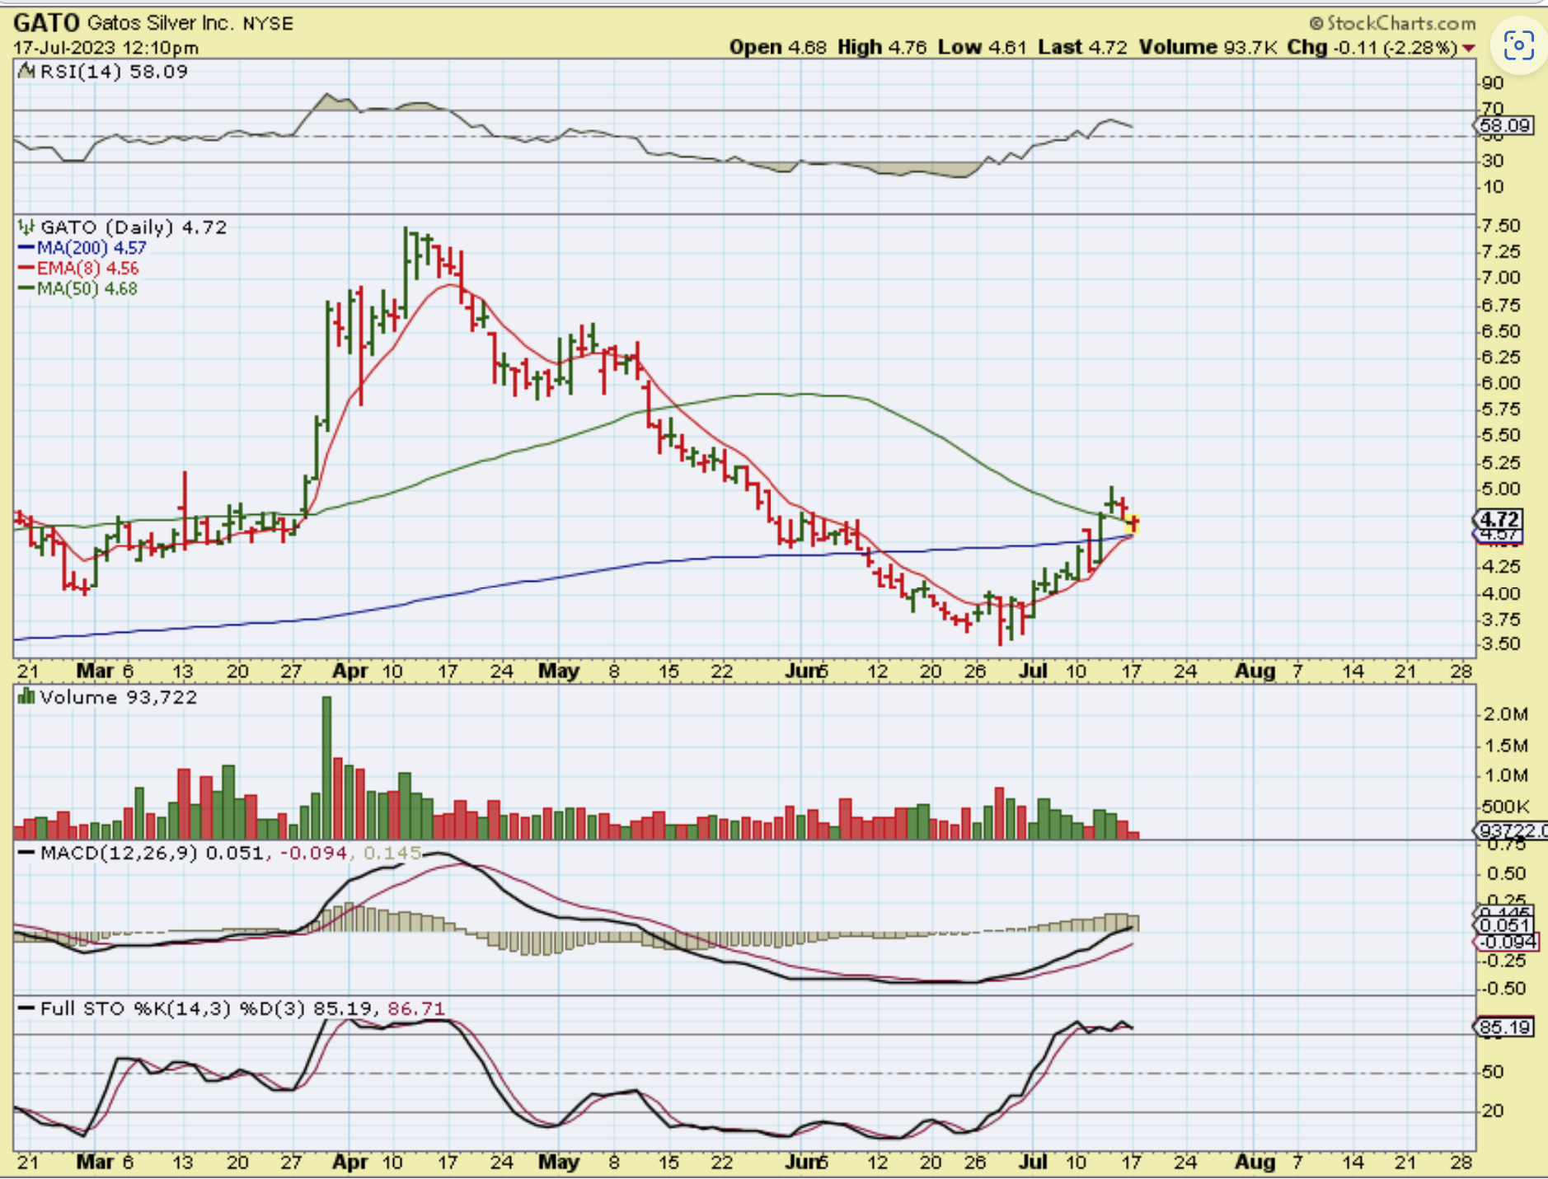This screenshot has height=1179, width=1548.
Task: Click the bar-chart icon before GATO (Daily)
Action: (x=26, y=227)
